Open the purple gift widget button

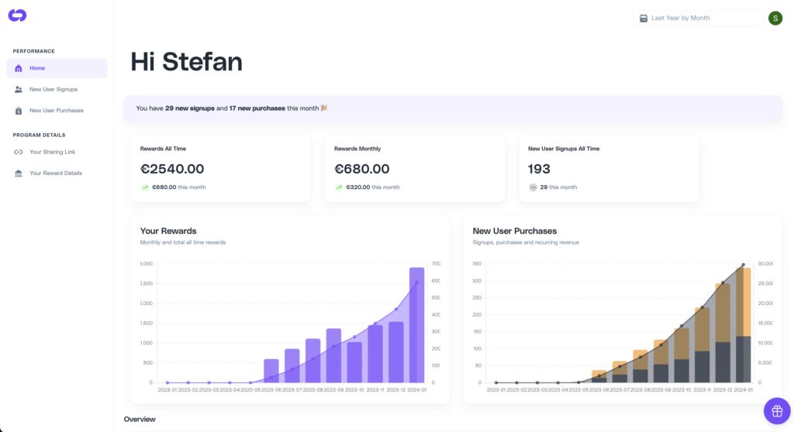pos(776,410)
